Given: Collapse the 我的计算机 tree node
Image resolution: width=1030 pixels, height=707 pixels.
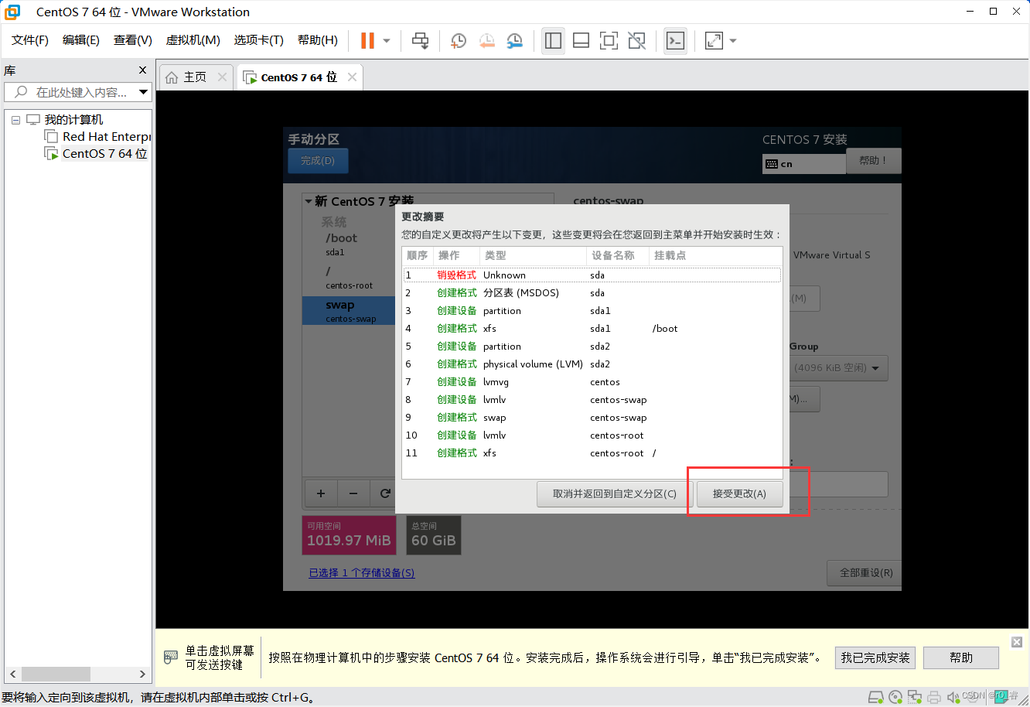Looking at the screenshot, I should coord(15,120).
